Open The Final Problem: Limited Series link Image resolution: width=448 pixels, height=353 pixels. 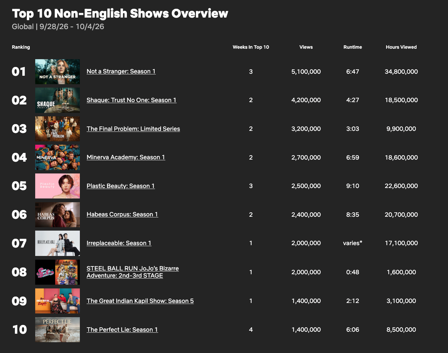click(x=133, y=129)
